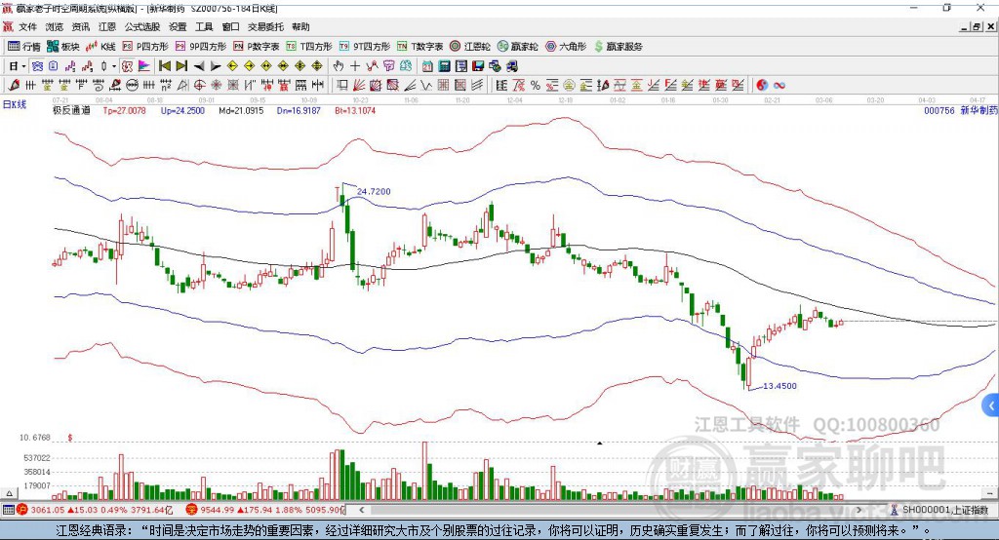Click the blue side panel expand arrow

tap(991, 405)
